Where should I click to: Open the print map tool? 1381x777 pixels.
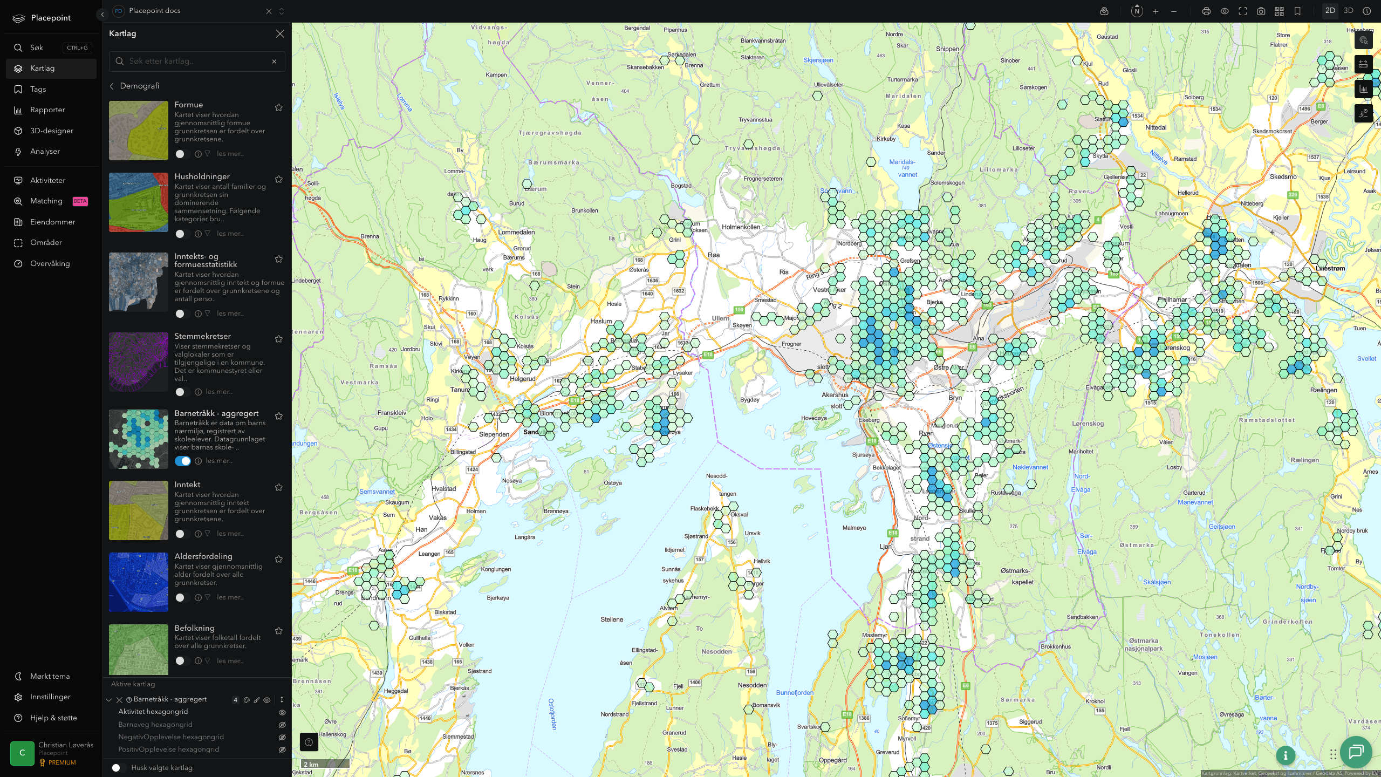pos(1206,11)
